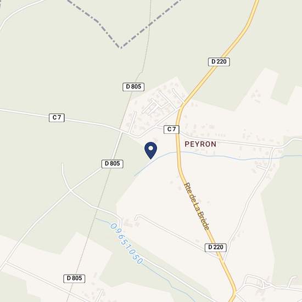Click the intersection of C 7 and D 805
This screenshot has height=302, width=302.
tap(121, 132)
